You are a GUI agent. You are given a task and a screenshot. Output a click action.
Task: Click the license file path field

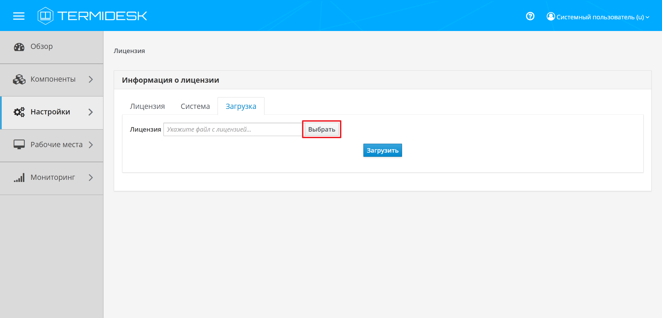[233, 130]
